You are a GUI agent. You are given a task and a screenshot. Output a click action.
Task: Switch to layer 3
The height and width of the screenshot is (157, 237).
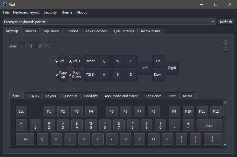(48, 46)
